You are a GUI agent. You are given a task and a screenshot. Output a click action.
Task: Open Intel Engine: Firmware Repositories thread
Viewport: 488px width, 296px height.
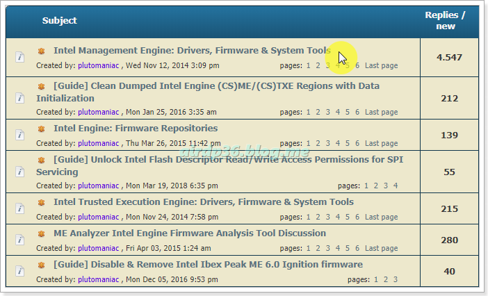(136, 128)
